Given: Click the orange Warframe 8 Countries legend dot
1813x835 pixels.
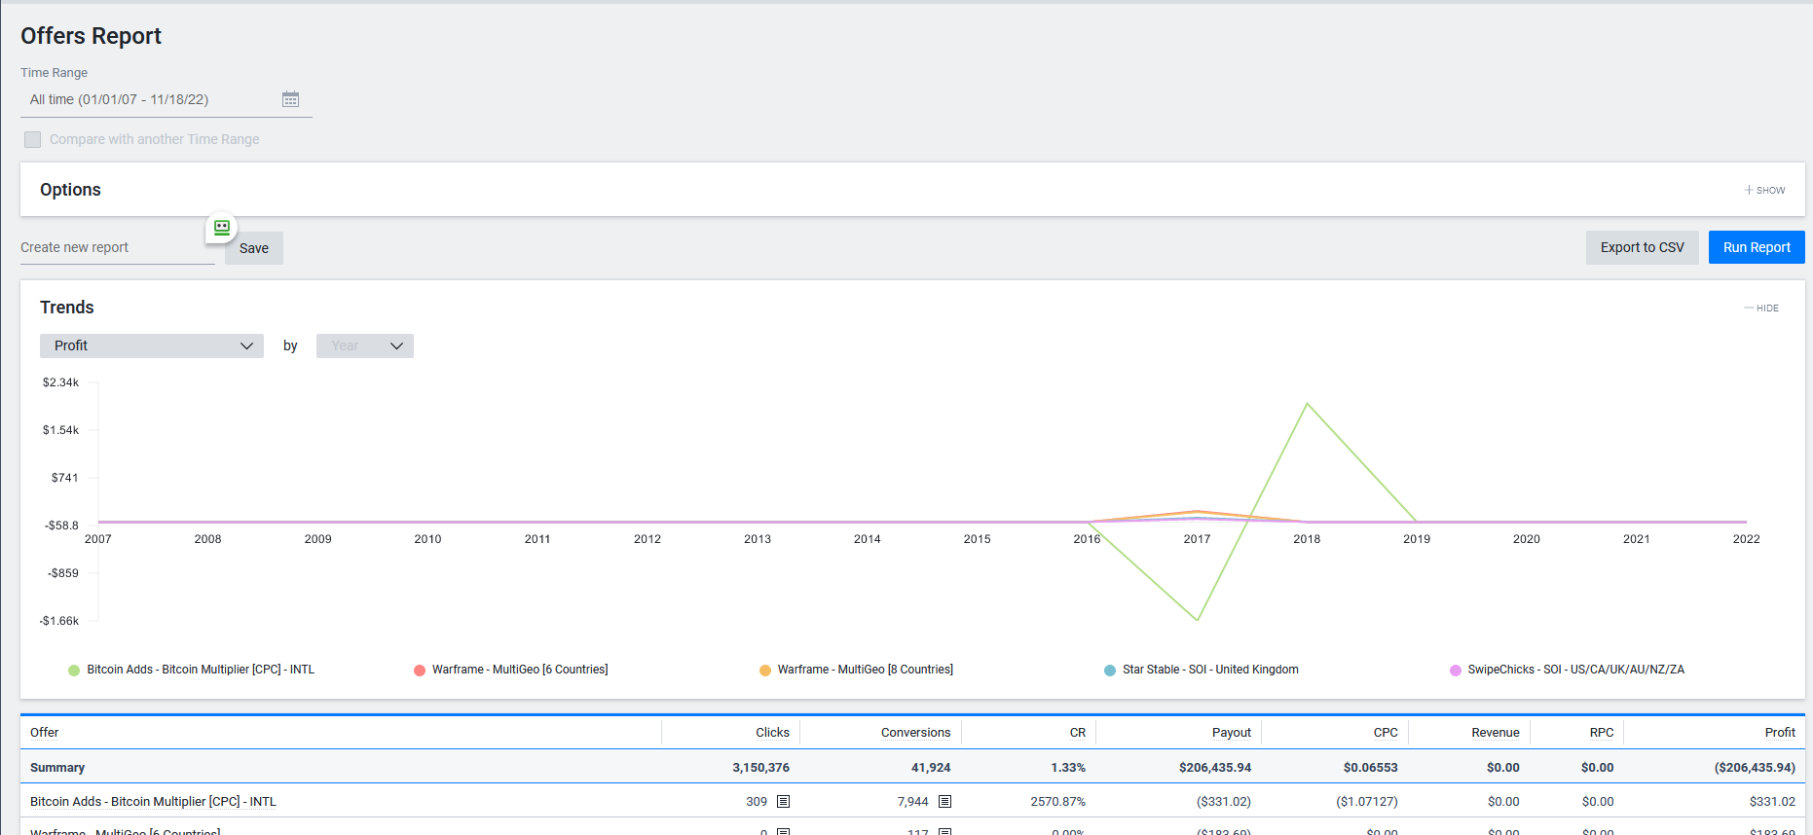Looking at the screenshot, I should tap(765, 671).
